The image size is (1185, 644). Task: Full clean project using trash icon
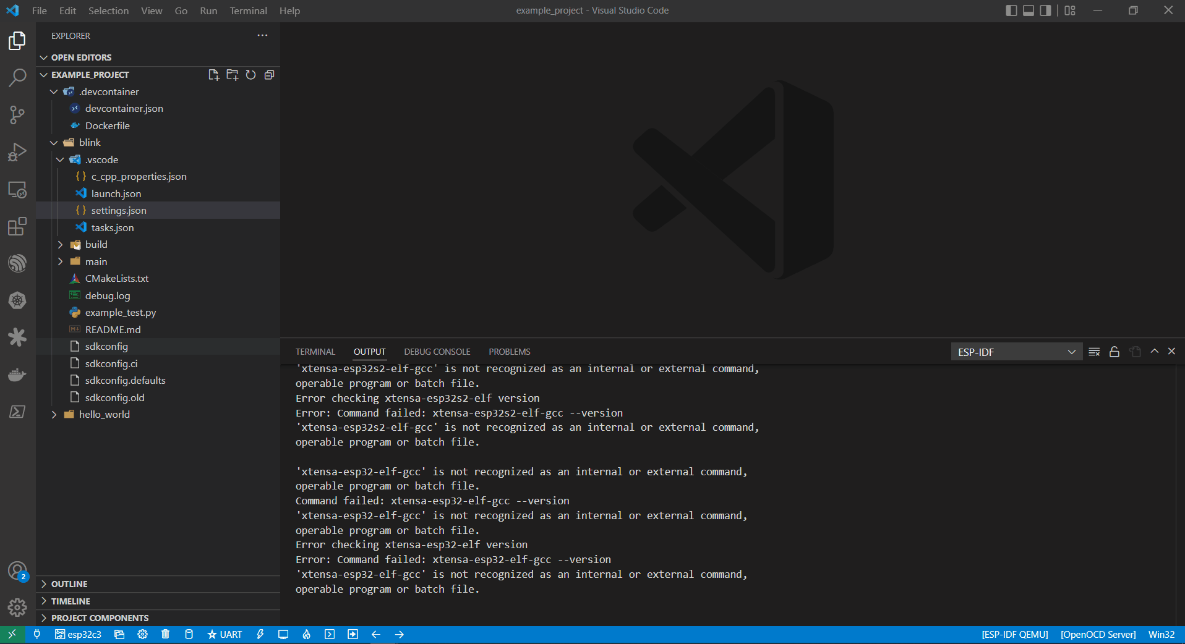(165, 634)
